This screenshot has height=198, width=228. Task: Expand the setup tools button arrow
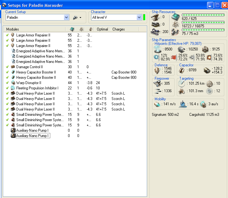tap(81, 17)
